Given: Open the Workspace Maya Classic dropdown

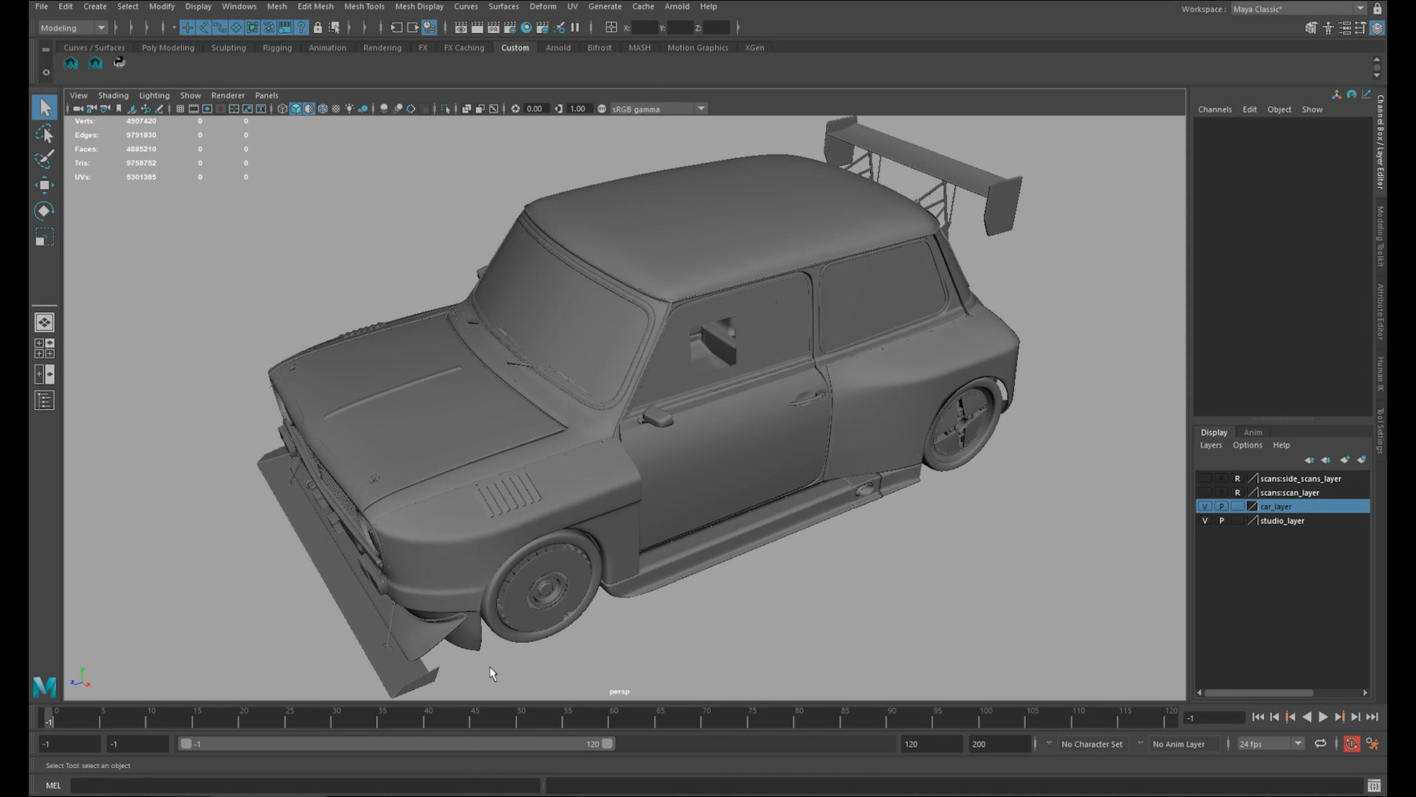Looking at the screenshot, I should click(1298, 9).
